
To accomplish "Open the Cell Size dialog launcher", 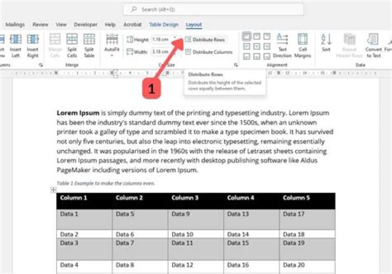I will pos(236,65).
